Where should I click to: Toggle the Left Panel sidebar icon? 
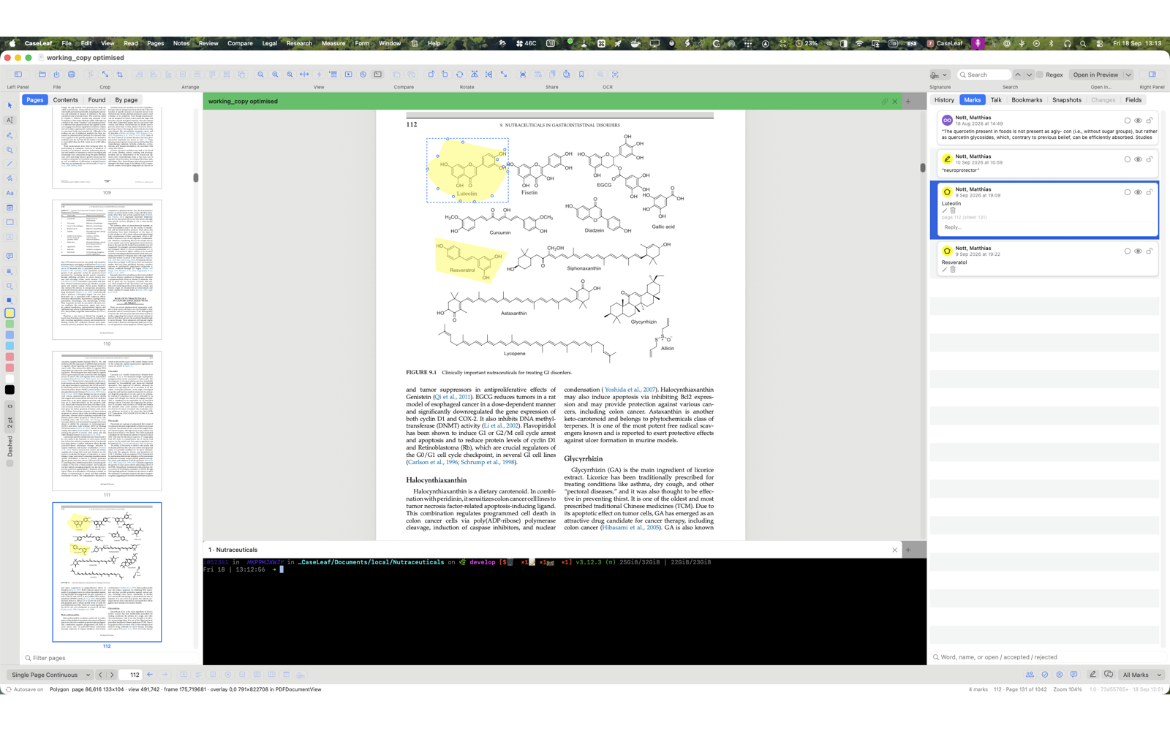pos(18,75)
